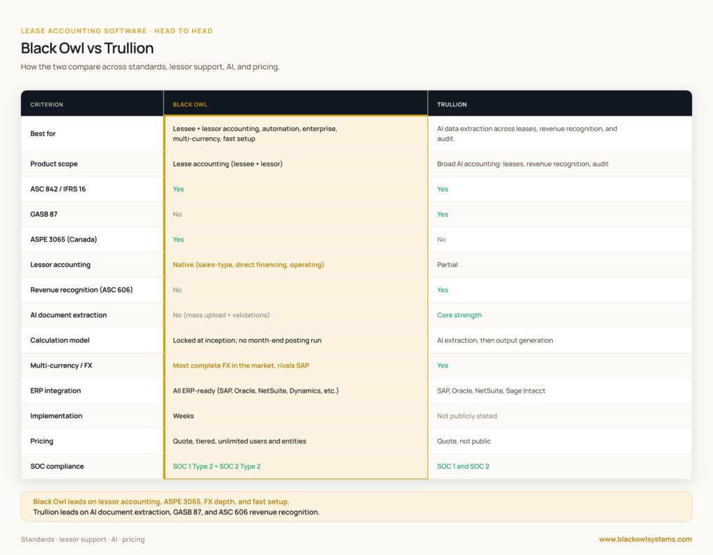Click Trullion's 'Yes' for Multi-currency / FX
The image size is (713, 555).
442,366
